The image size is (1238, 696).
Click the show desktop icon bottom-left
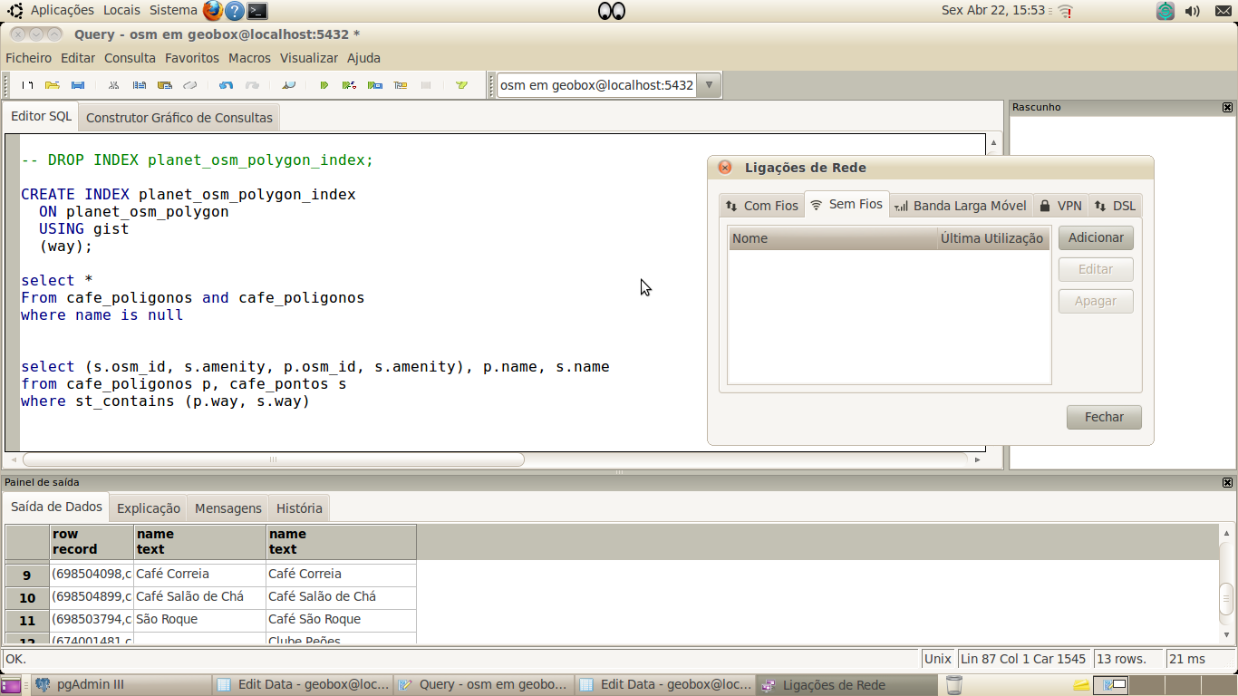click(x=11, y=685)
